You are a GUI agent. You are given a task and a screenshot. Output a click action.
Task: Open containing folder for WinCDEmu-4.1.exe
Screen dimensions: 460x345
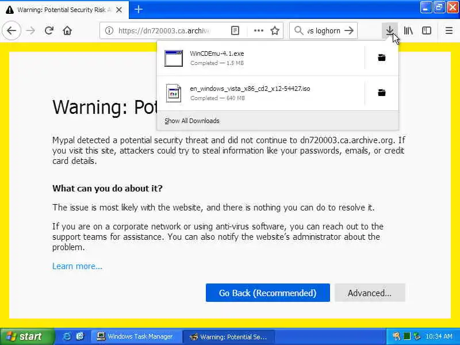click(x=381, y=58)
